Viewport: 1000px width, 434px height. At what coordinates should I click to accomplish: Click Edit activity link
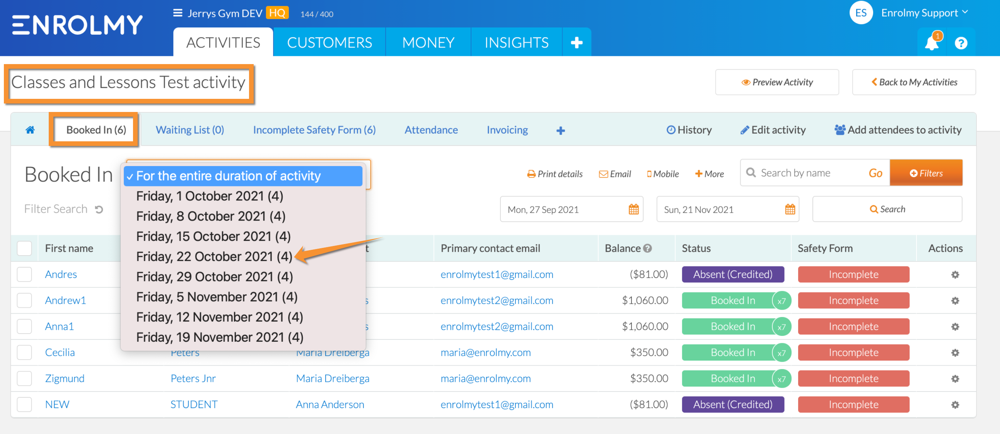(x=773, y=130)
